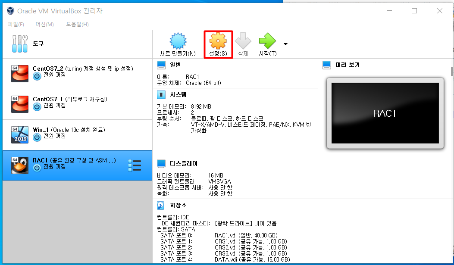The width and height of the screenshot is (454, 265).
Task: Click the boot order '플로피, 광 디스크, 하드 디스크'
Action: click(x=227, y=118)
